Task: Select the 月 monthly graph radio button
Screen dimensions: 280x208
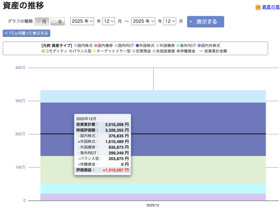Action: point(42,21)
